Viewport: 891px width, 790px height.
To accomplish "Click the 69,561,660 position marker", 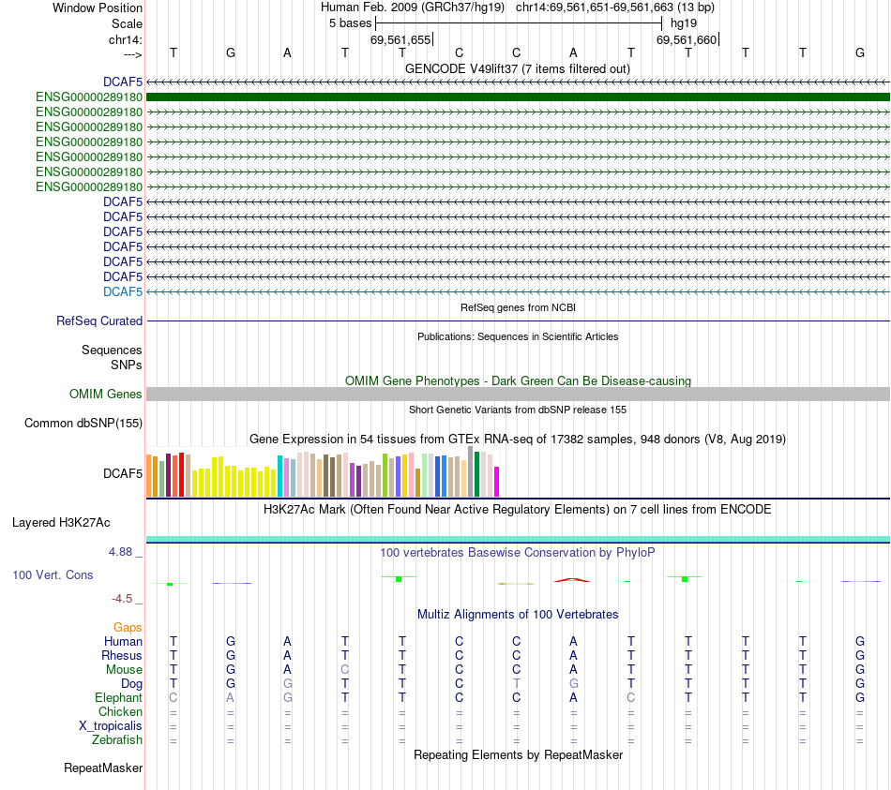I will [x=687, y=39].
